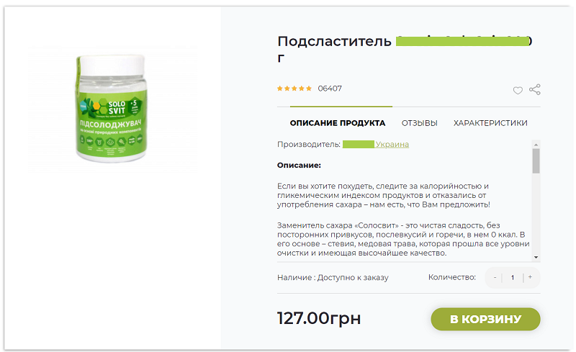
Task: Click description scrollbar up arrow
Action: point(536,145)
